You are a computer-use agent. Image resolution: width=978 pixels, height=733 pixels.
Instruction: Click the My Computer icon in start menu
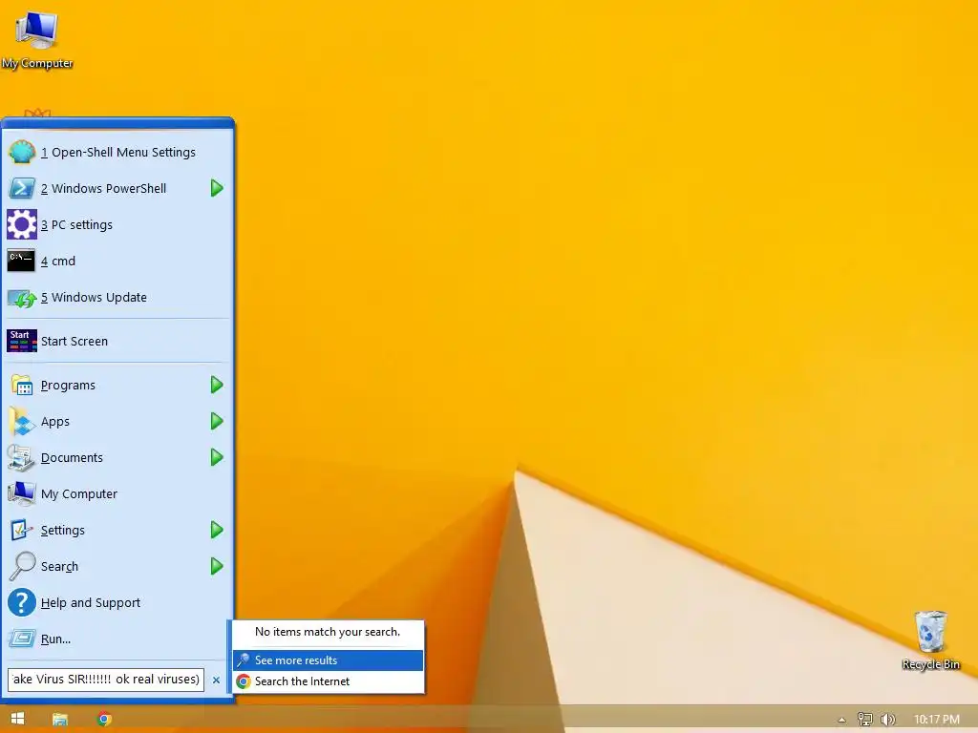21,493
